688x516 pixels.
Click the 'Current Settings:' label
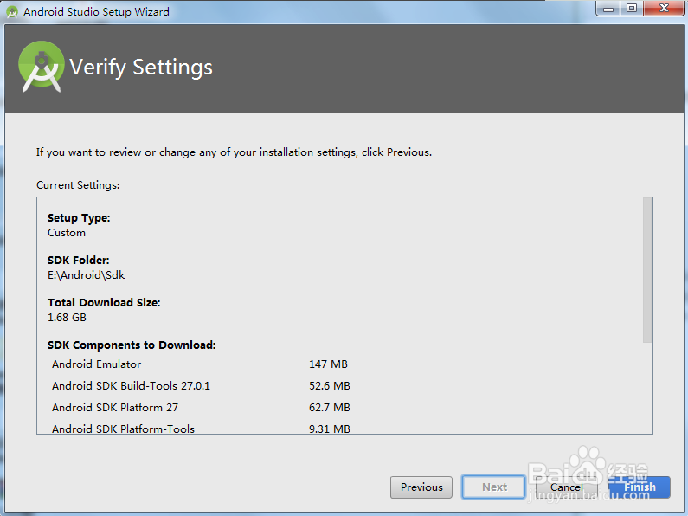coord(78,185)
